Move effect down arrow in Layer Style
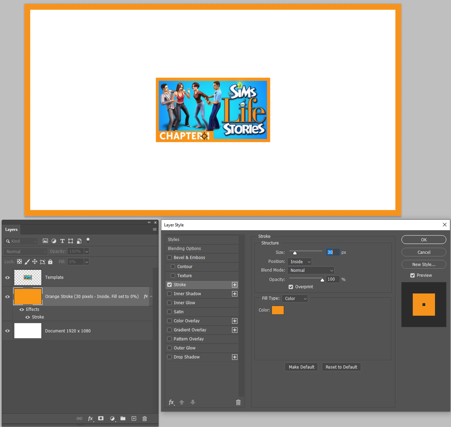 pos(193,402)
